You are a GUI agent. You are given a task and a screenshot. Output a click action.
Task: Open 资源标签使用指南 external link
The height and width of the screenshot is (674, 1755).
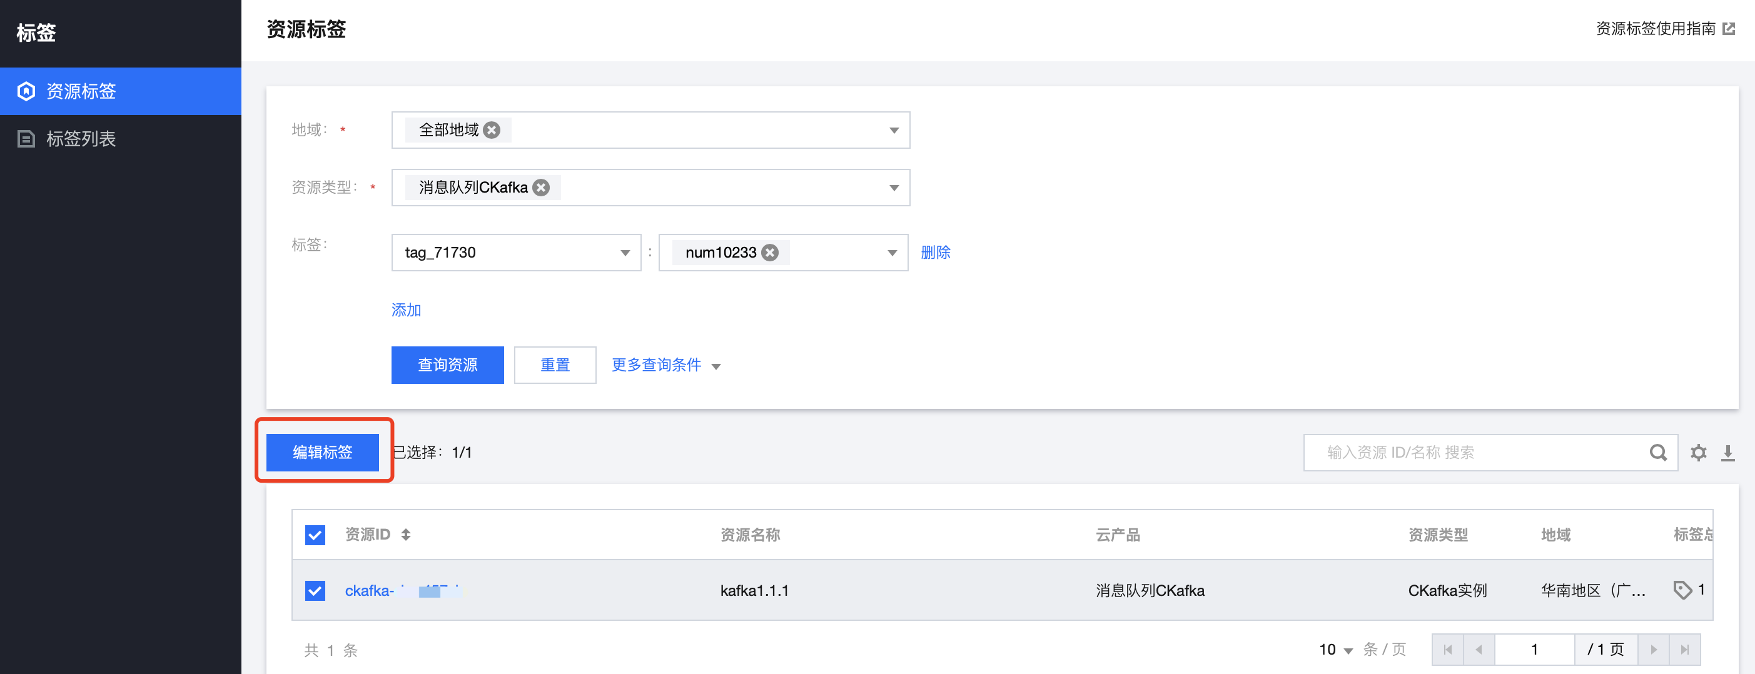coord(1656,29)
